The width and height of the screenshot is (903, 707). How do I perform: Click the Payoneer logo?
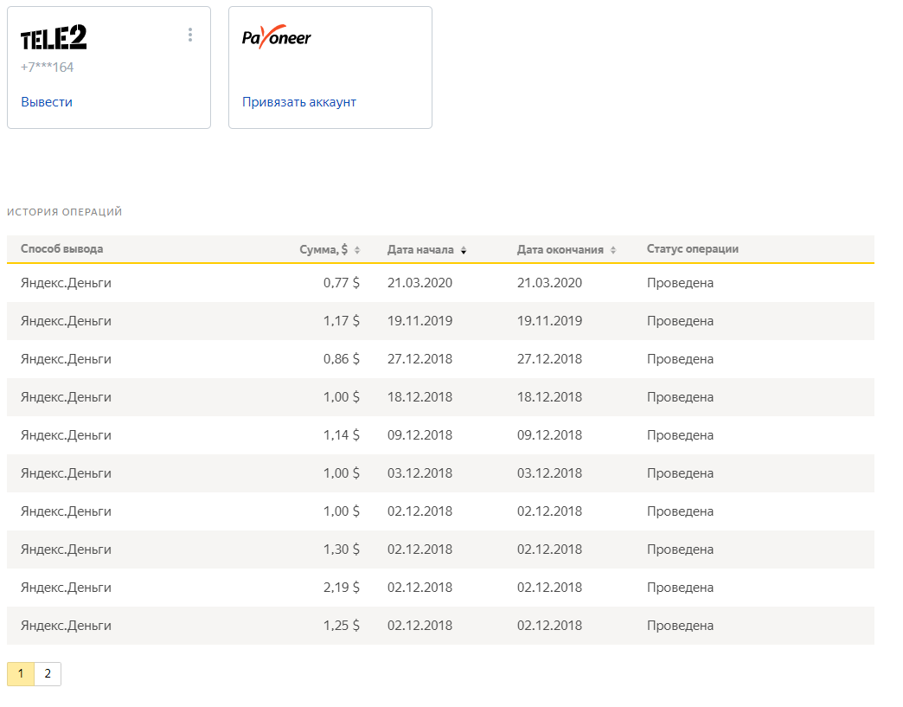tap(277, 38)
